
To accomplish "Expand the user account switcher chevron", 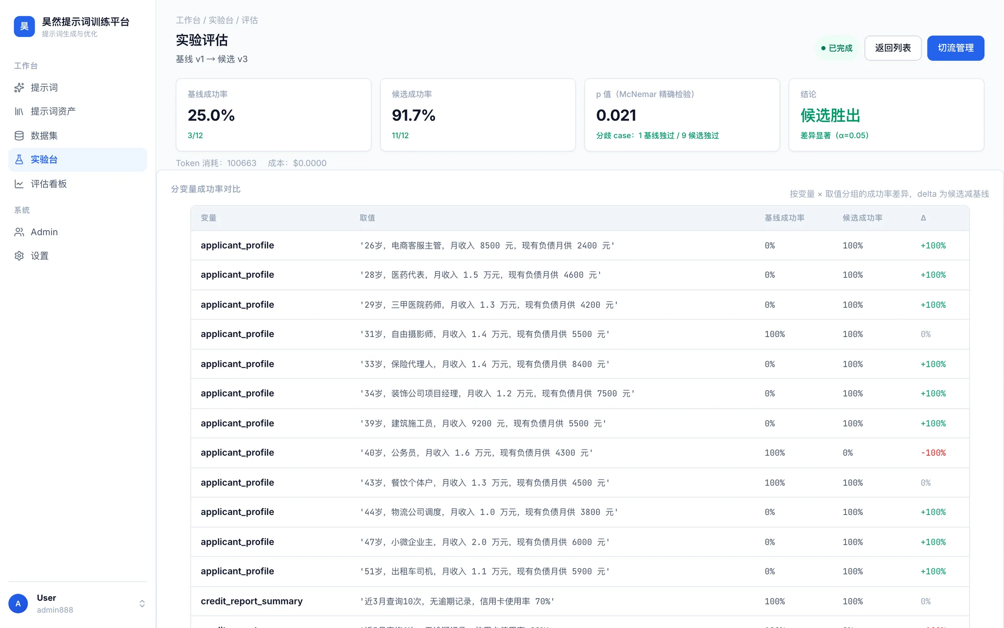I will pos(142,603).
